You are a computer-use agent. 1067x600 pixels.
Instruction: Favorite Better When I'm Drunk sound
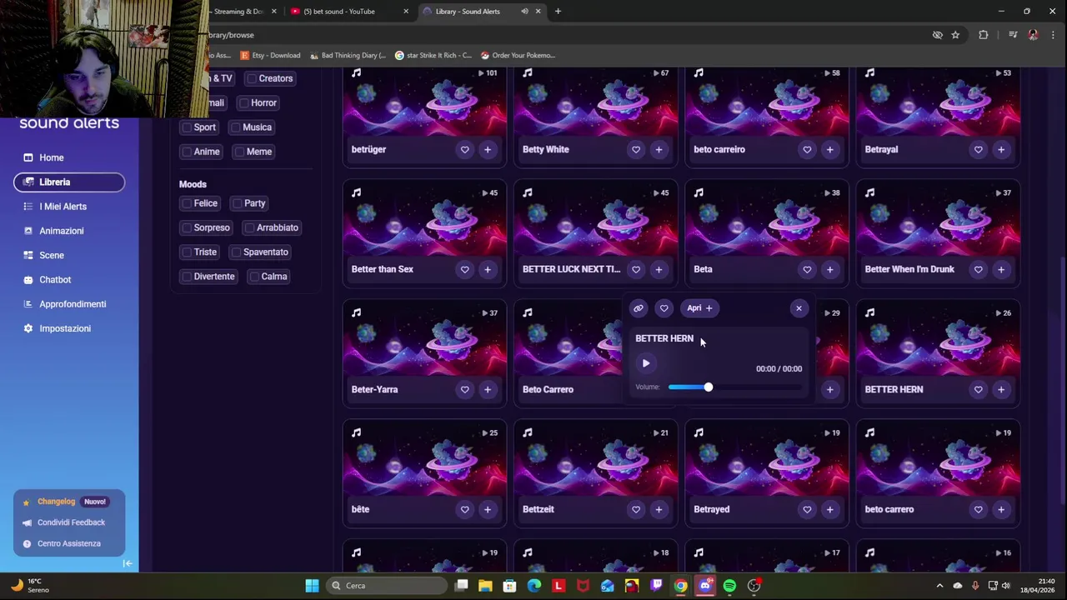pyautogui.click(x=979, y=269)
